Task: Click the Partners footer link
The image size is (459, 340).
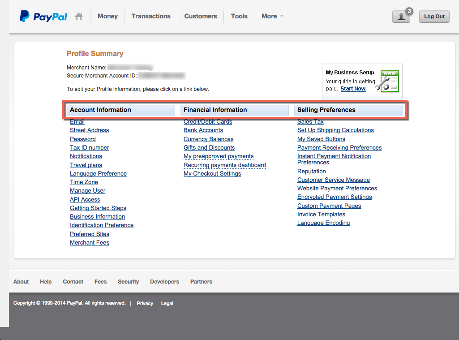Action: (x=201, y=281)
